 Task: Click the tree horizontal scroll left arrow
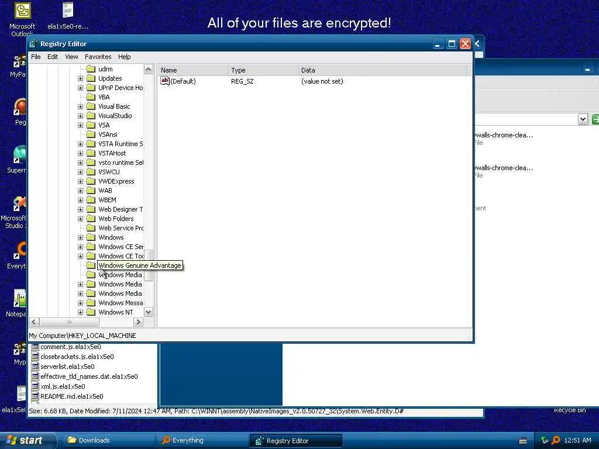(34, 322)
